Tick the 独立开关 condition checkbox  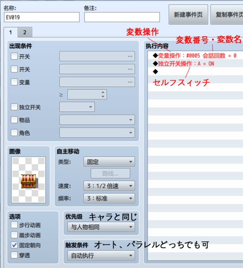point(14,107)
